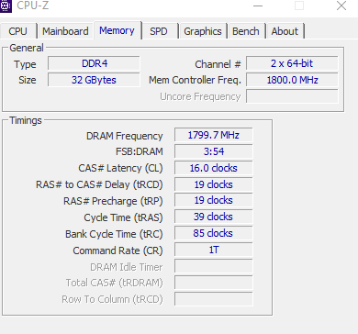Click the Row To Column (tRCD) label
Viewport: 358px width, 334px height.
pos(112,299)
